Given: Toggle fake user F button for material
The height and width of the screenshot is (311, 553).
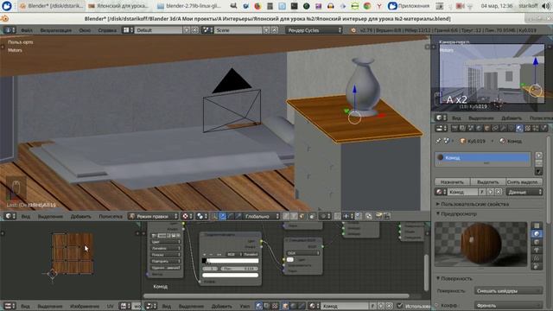Looking at the screenshot, I should [482, 192].
